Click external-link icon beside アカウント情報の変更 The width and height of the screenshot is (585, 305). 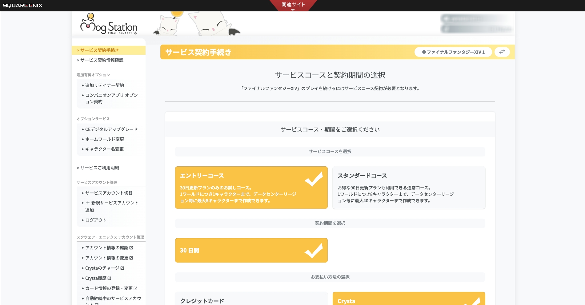[131, 258]
